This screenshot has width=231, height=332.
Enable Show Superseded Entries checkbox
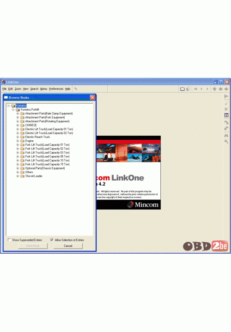pyautogui.click(x=9, y=240)
